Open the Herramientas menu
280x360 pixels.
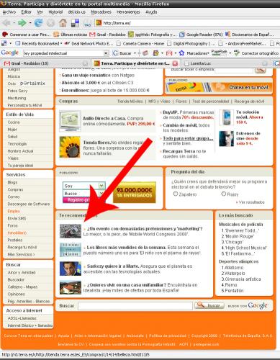click(128, 12)
